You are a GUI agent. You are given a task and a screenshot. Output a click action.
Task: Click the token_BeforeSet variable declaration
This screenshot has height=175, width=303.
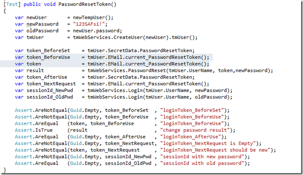(x=48, y=51)
